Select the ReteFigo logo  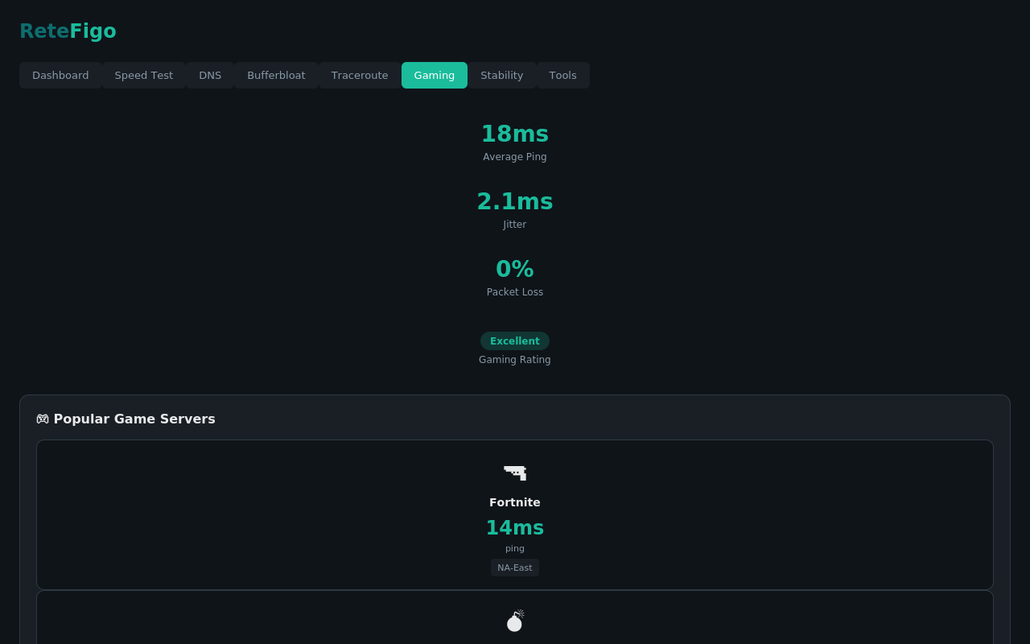click(x=68, y=31)
